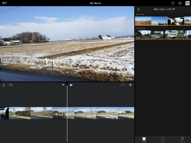The height and width of the screenshot is (143, 191).
Task: Select the 2015/08/02 video clip strip
Action: pyautogui.click(x=163, y=35)
